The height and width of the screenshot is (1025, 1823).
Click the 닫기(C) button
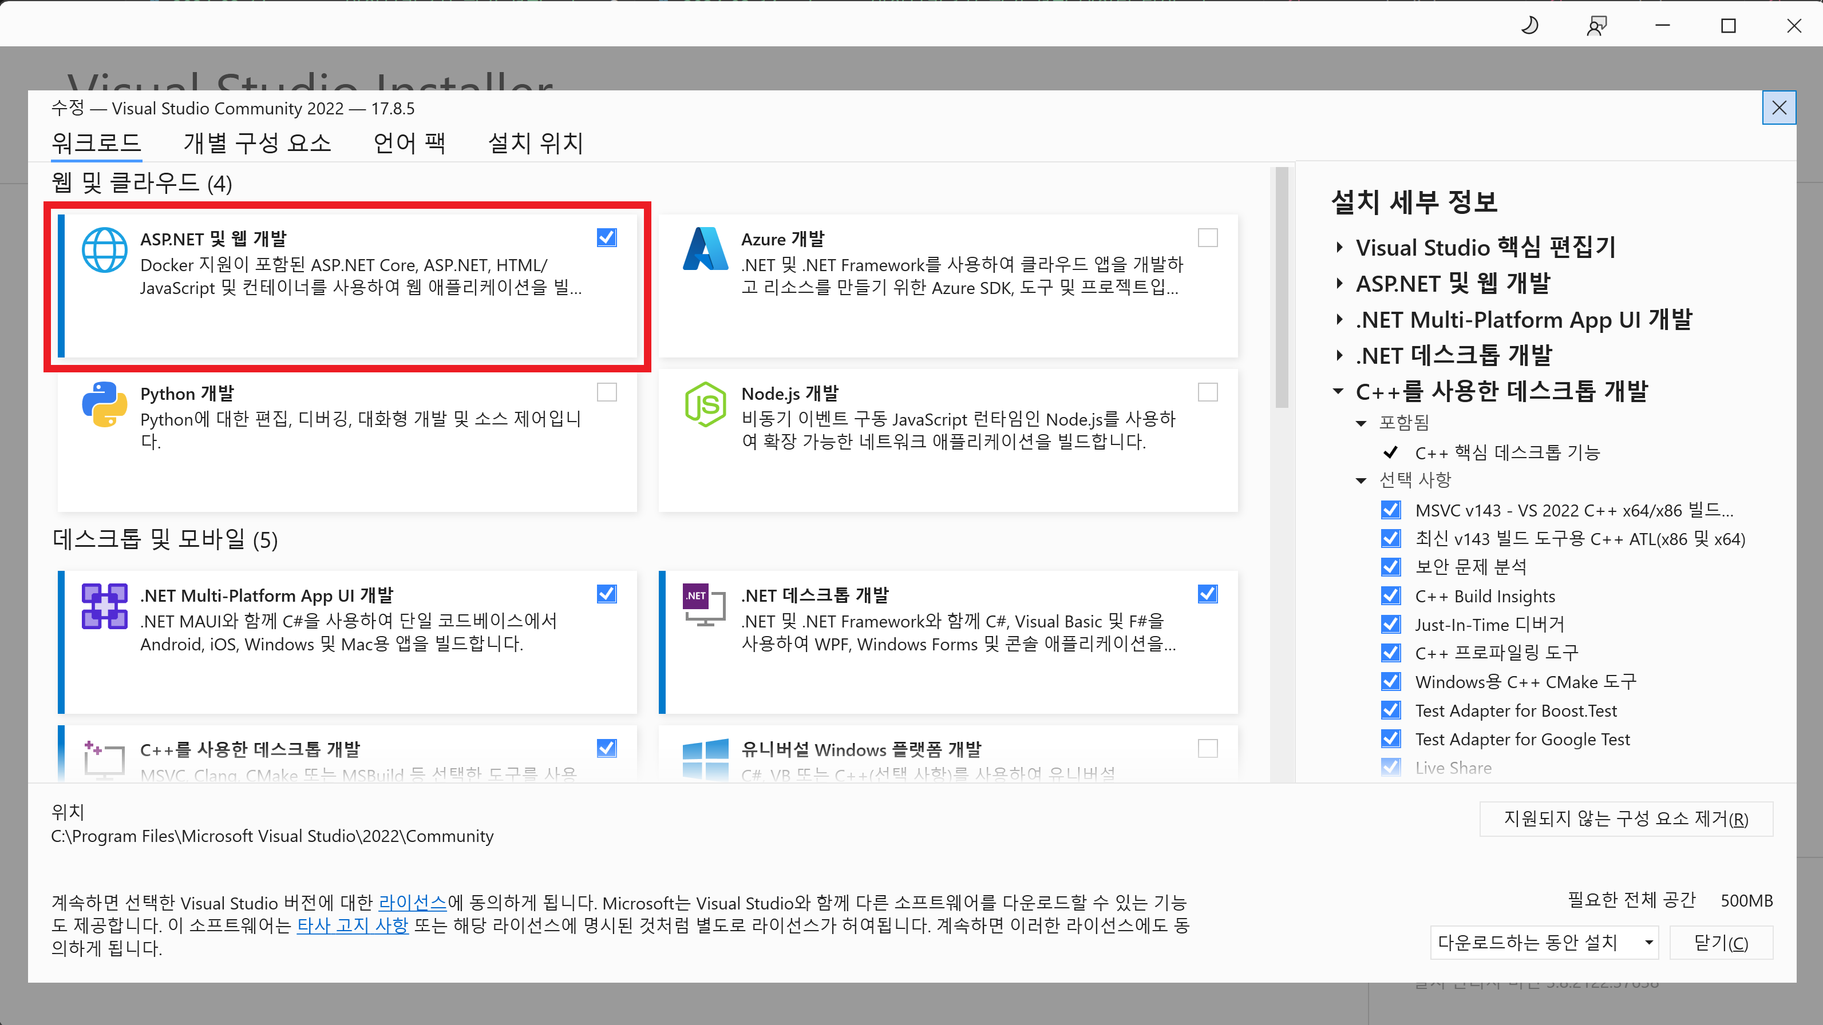pyautogui.click(x=1721, y=942)
